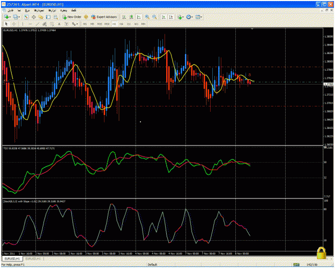Switch to M1 timeframe
The width and height of the screenshot is (335, 268).
(x=85, y=24)
